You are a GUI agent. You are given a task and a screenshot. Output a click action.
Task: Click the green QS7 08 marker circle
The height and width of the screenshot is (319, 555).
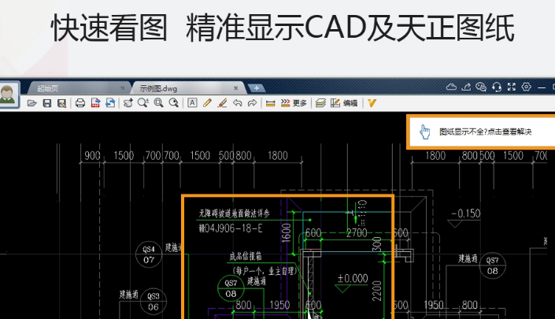click(x=231, y=288)
